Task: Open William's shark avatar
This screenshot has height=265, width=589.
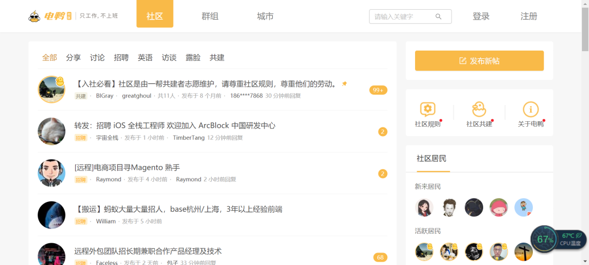Action: (x=51, y=215)
